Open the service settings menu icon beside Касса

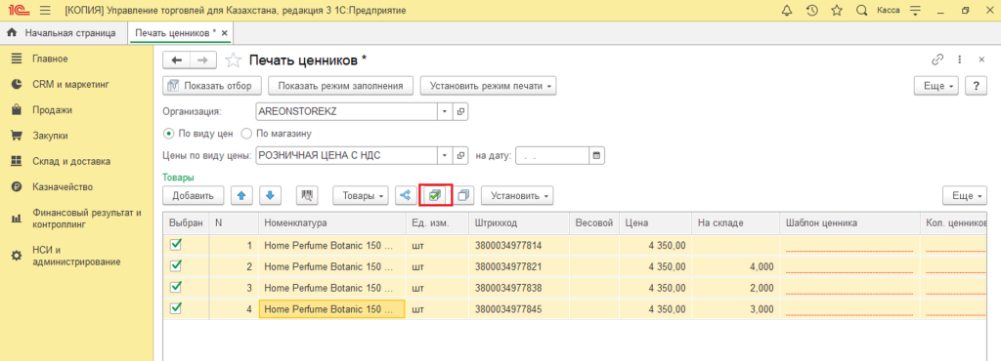(x=915, y=11)
